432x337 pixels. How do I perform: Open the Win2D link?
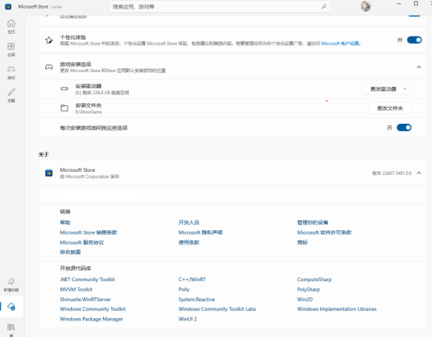point(304,299)
